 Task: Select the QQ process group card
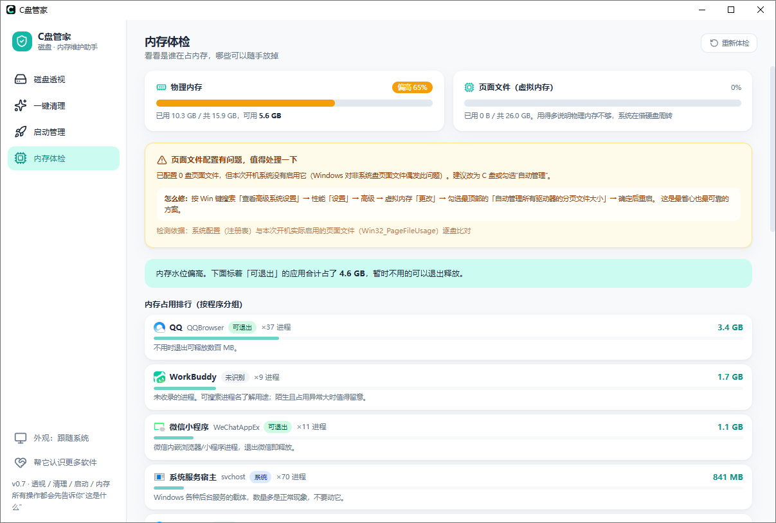pos(448,337)
